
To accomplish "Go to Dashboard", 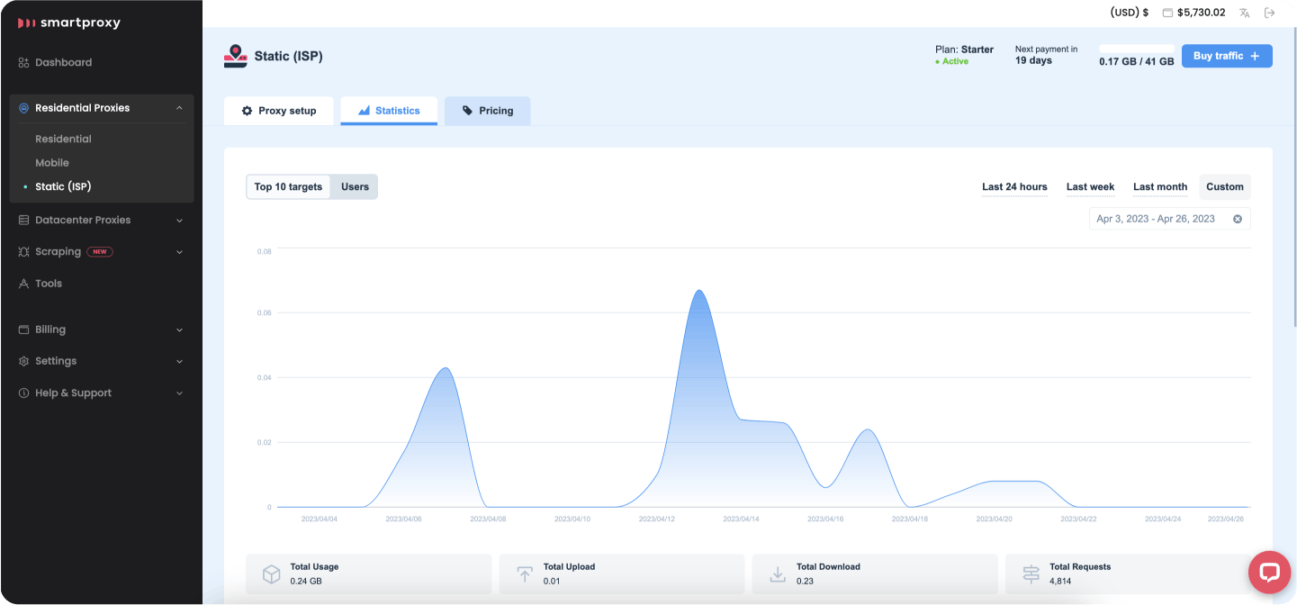I will pos(63,62).
